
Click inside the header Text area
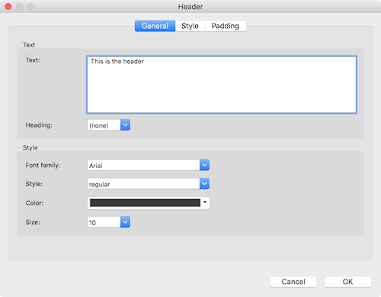click(222, 84)
